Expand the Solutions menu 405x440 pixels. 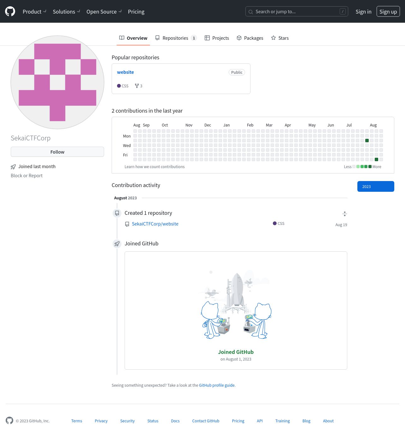pos(66,12)
